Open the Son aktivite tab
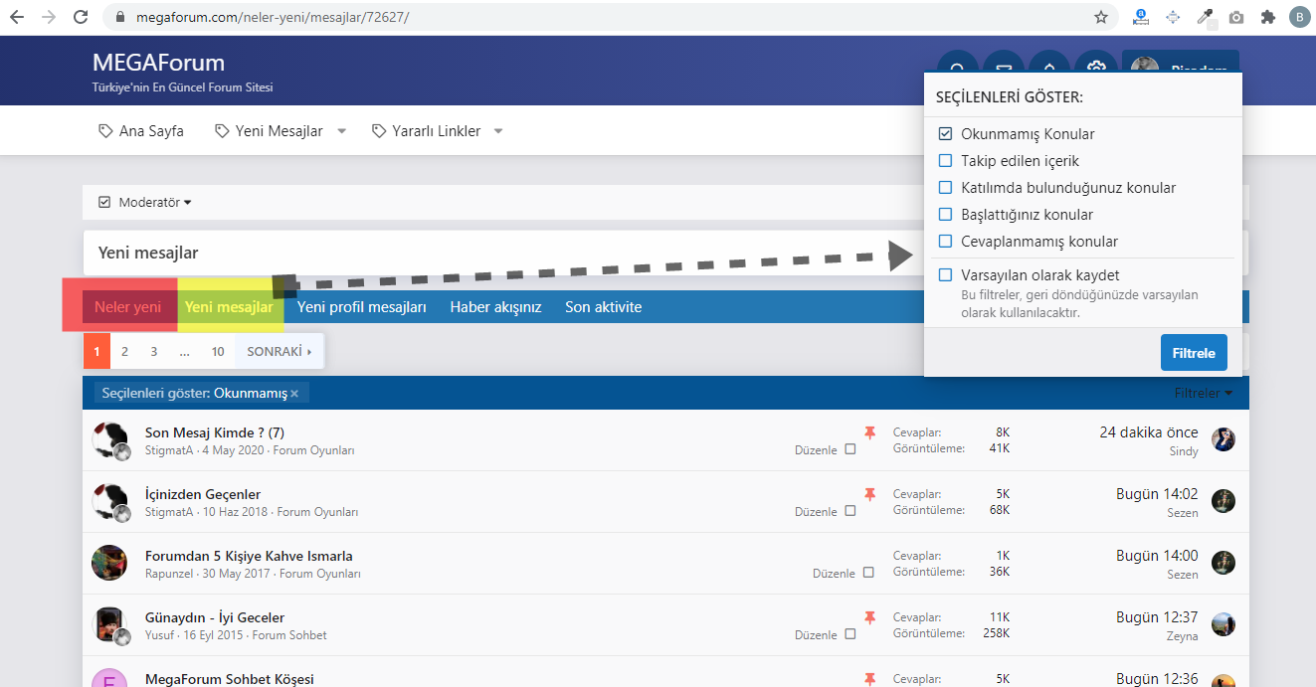 click(x=603, y=307)
